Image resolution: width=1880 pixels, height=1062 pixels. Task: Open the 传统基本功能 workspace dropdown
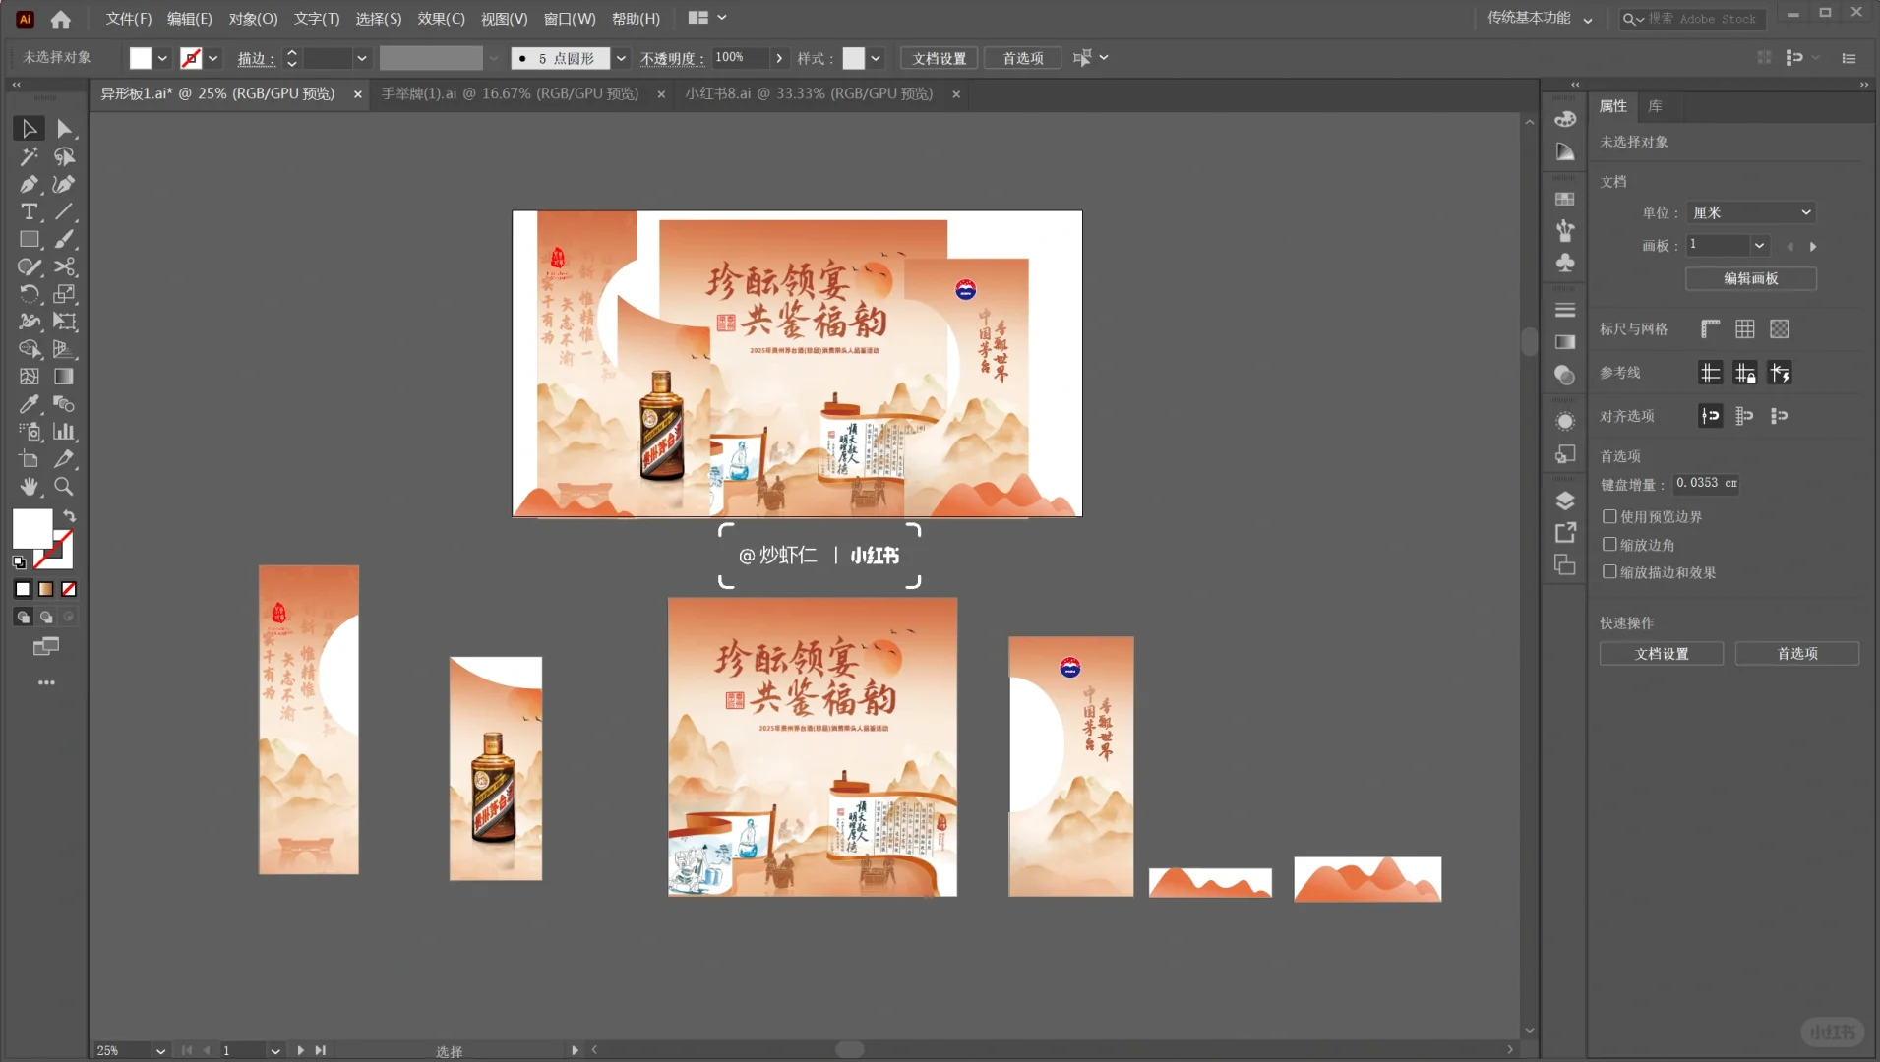(1540, 19)
